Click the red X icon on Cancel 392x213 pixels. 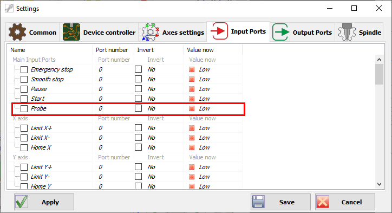click(x=323, y=202)
